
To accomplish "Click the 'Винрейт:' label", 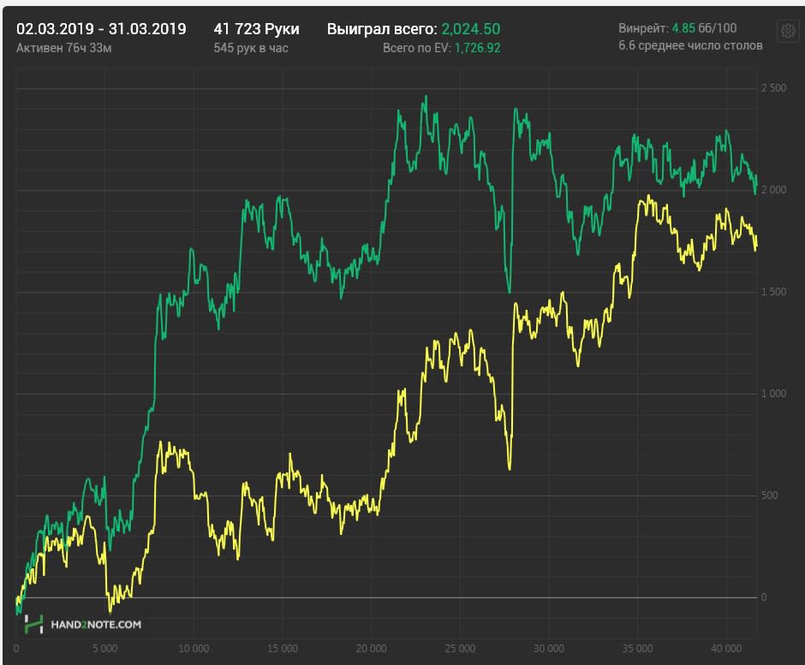I will (643, 28).
